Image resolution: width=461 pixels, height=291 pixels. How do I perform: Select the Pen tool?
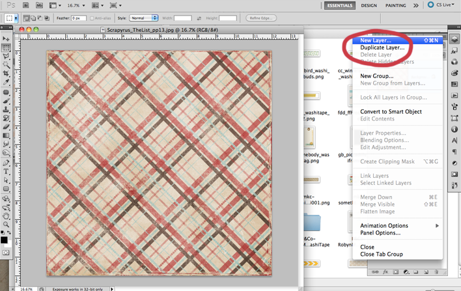pos(6,163)
